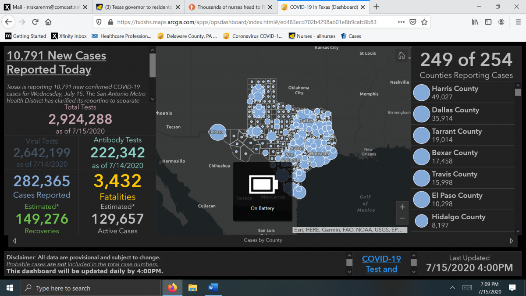This screenshot has width=526, height=296.
Task: Bookmark this page with the star icon
Action: click(x=424, y=22)
